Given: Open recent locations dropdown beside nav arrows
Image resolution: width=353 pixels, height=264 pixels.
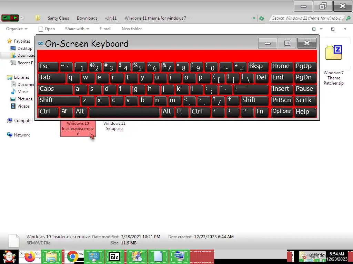Looking at the screenshot, I should click(x=23, y=18).
